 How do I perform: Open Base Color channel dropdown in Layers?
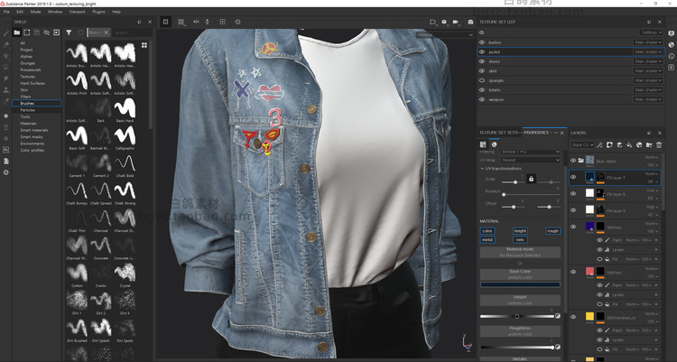coord(582,144)
